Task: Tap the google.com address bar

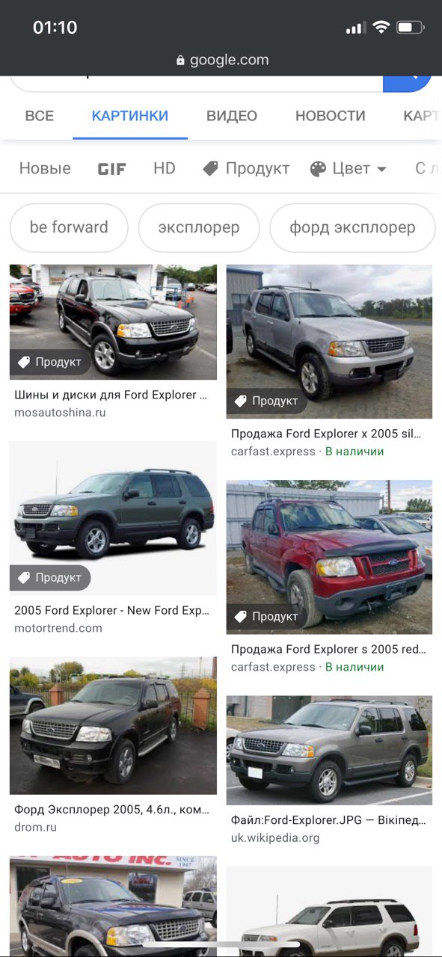Action: pos(221,60)
